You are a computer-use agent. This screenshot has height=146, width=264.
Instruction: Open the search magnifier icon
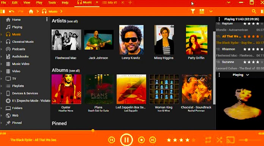tap(254, 11)
